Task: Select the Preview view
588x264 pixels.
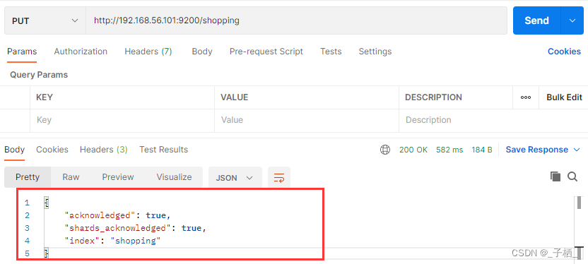Action: [x=118, y=177]
